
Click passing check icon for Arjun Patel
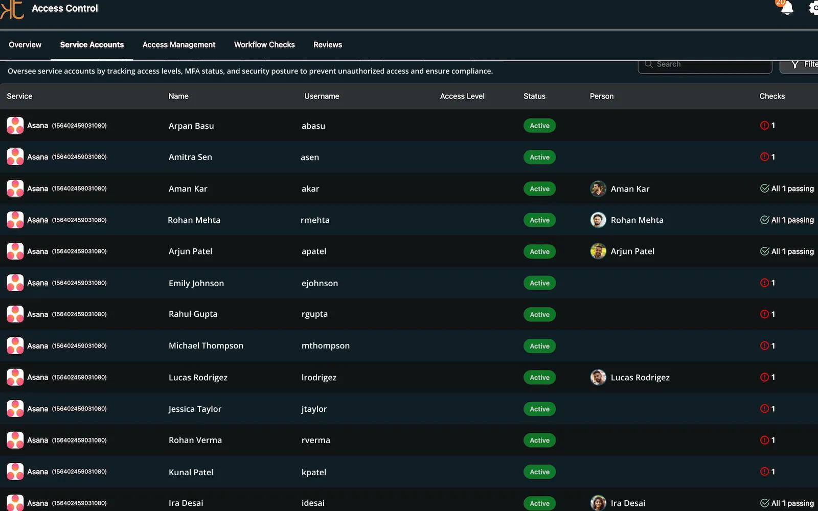tap(765, 251)
